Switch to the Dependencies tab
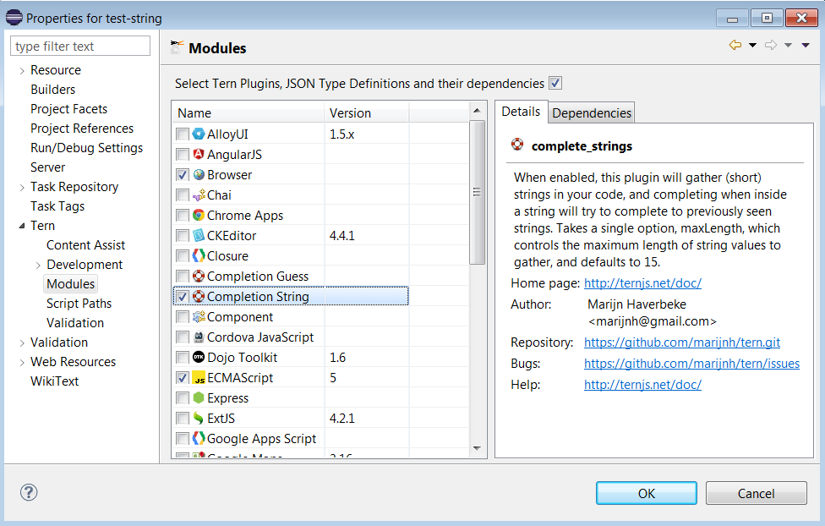 pyautogui.click(x=591, y=112)
